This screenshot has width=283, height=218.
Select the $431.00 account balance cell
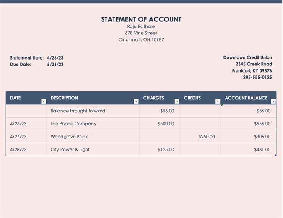(x=262, y=150)
